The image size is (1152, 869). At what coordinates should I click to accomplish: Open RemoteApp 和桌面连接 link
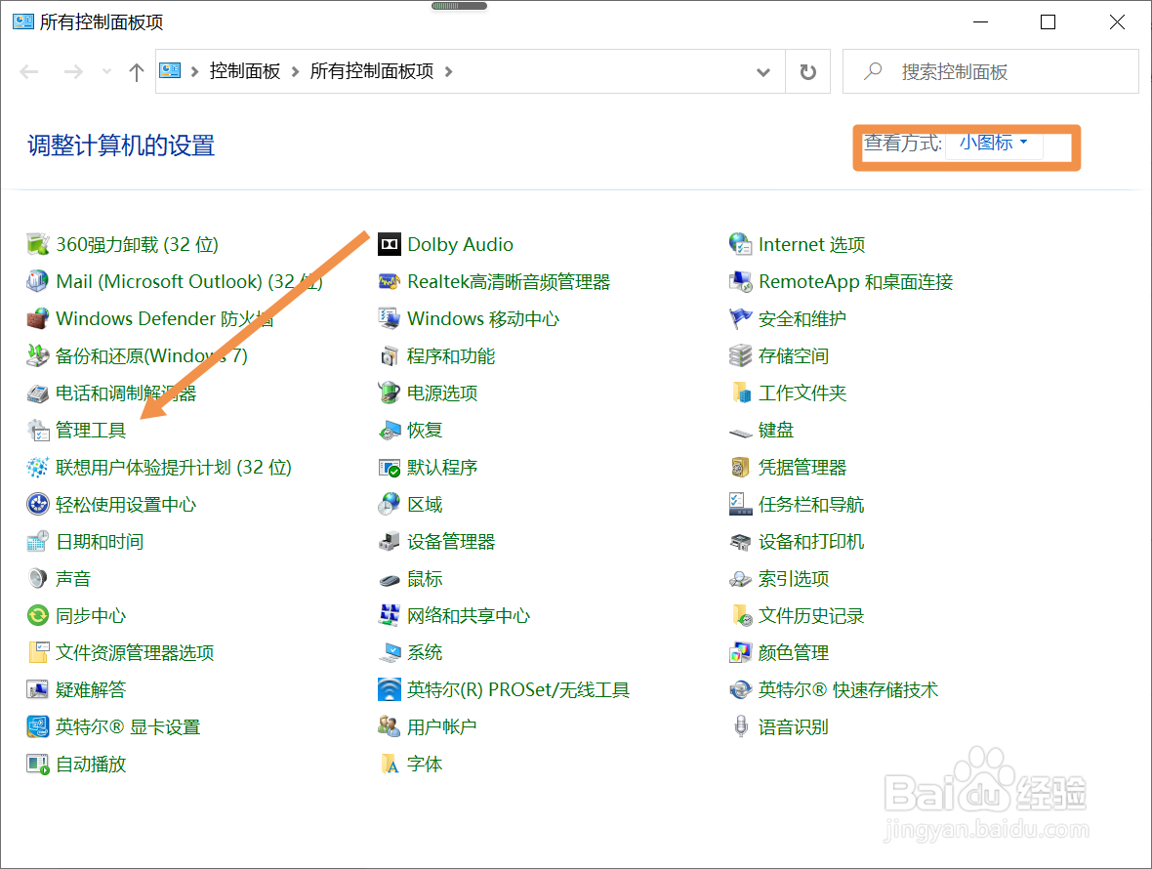[856, 281]
